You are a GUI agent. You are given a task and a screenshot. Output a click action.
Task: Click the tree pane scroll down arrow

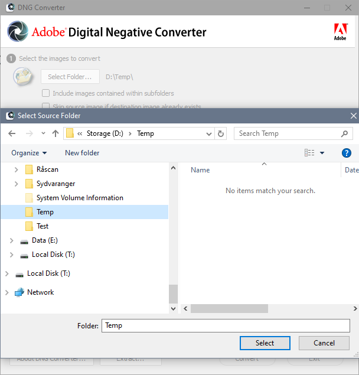[174, 309]
